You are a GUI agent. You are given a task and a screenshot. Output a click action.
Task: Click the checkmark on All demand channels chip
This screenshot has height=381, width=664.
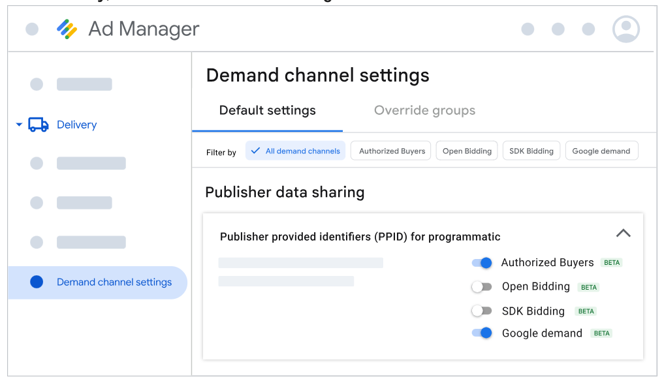pyautogui.click(x=255, y=151)
